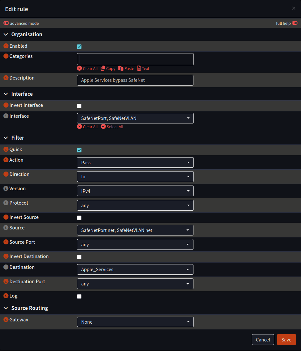The height and width of the screenshot is (351, 301).
Task: Collapse the Organisation section
Action: (6, 34)
